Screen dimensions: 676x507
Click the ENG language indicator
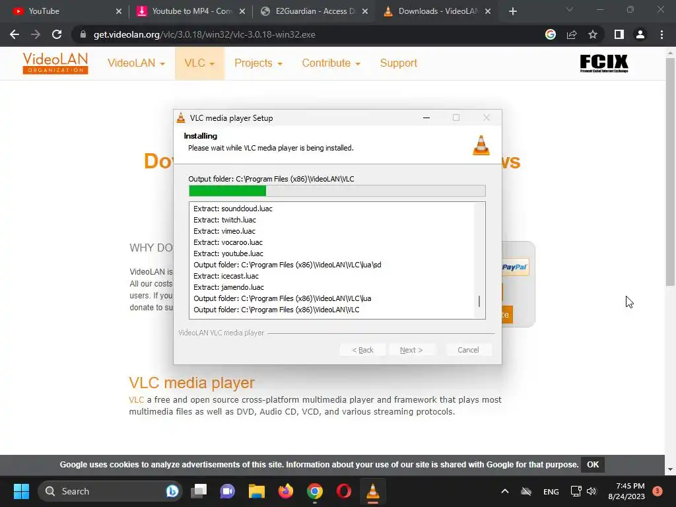pos(551,491)
